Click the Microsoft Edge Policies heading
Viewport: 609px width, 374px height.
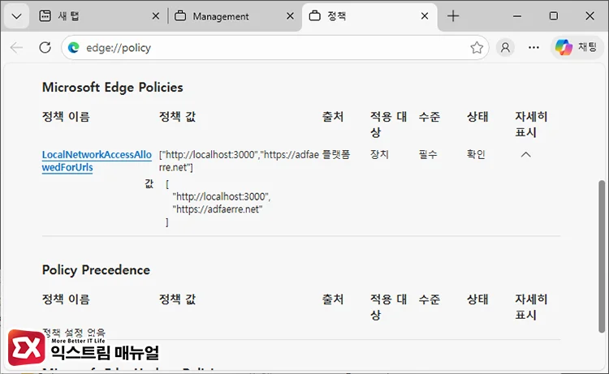click(112, 88)
